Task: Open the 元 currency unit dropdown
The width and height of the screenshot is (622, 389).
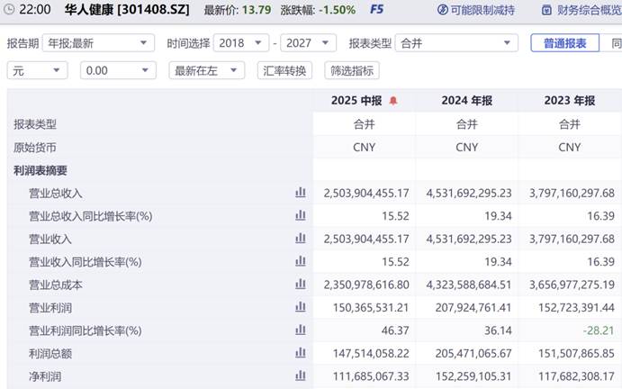Action: click(x=40, y=70)
